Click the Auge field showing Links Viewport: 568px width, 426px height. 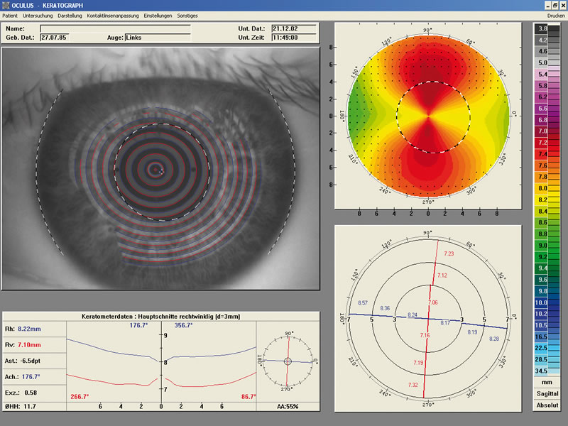pos(158,38)
